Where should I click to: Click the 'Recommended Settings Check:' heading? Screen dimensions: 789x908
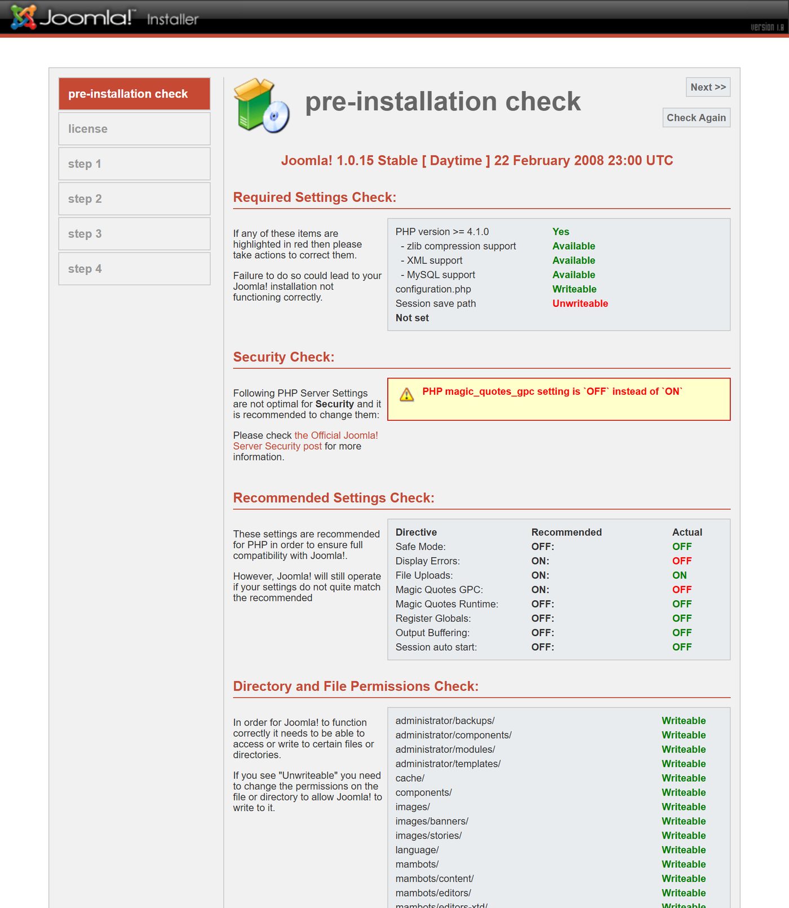point(334,498)
